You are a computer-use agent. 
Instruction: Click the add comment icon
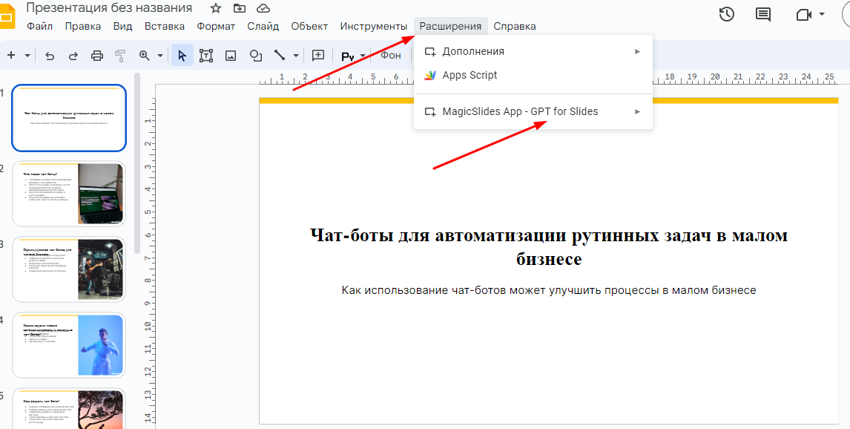click(x=318, y=56)
